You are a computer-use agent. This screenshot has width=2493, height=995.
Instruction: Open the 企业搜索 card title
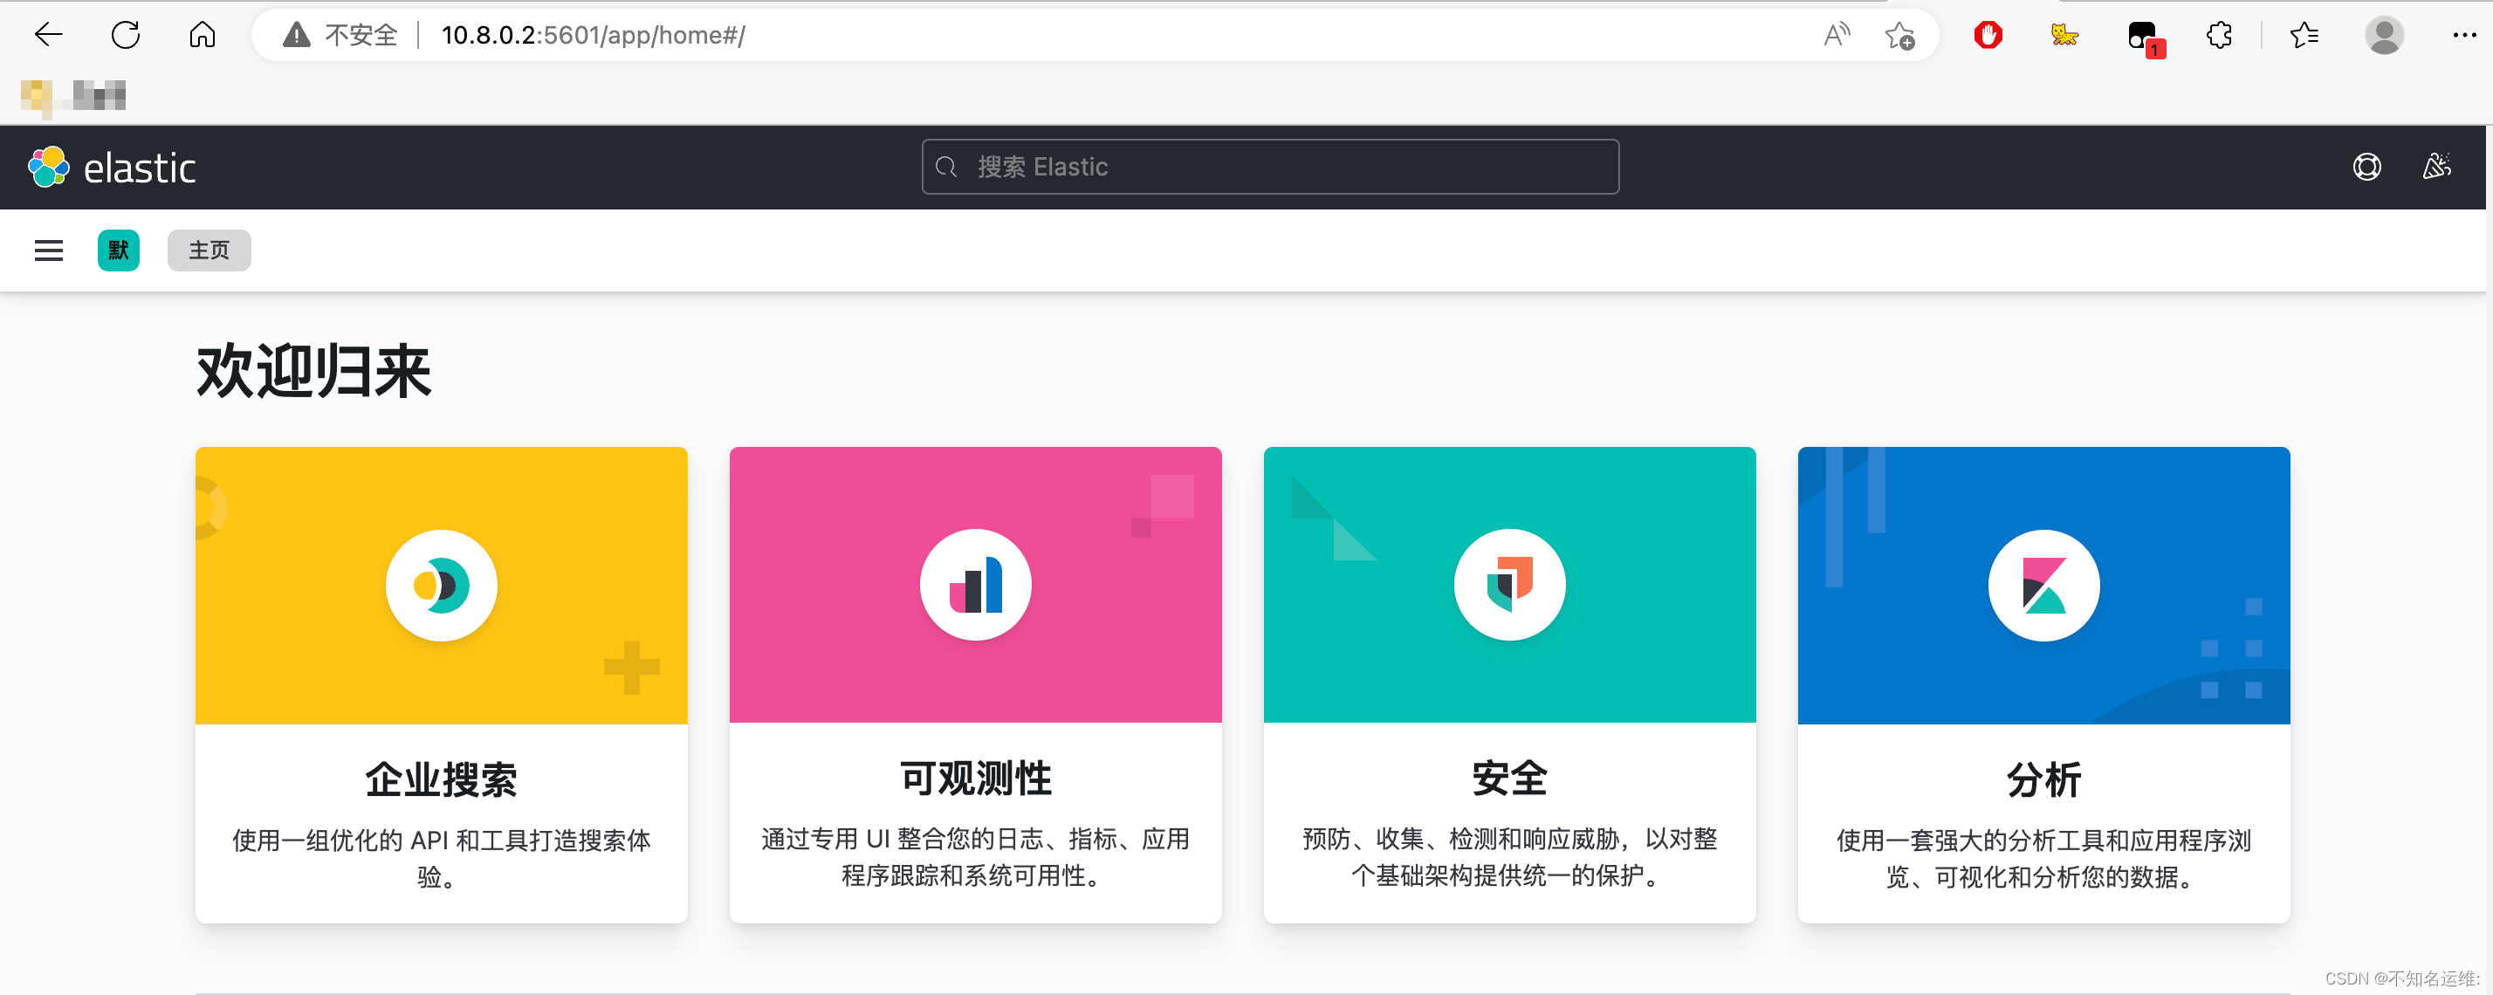[442, 779]
